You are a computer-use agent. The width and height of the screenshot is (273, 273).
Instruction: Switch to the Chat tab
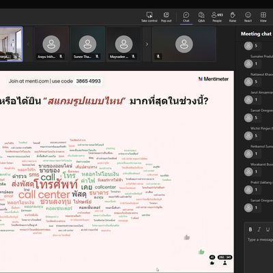coord(186,17)
